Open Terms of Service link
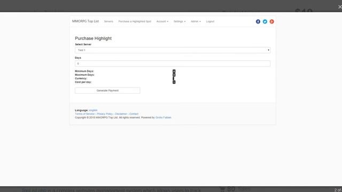The height and width of the screenshot is (192, 342). (84, 114)
